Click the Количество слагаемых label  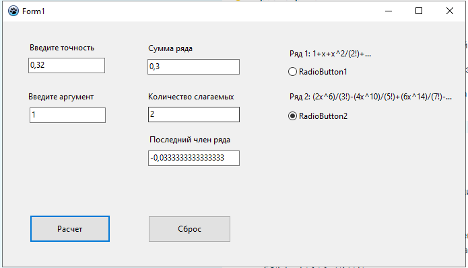tap(191, 97)
